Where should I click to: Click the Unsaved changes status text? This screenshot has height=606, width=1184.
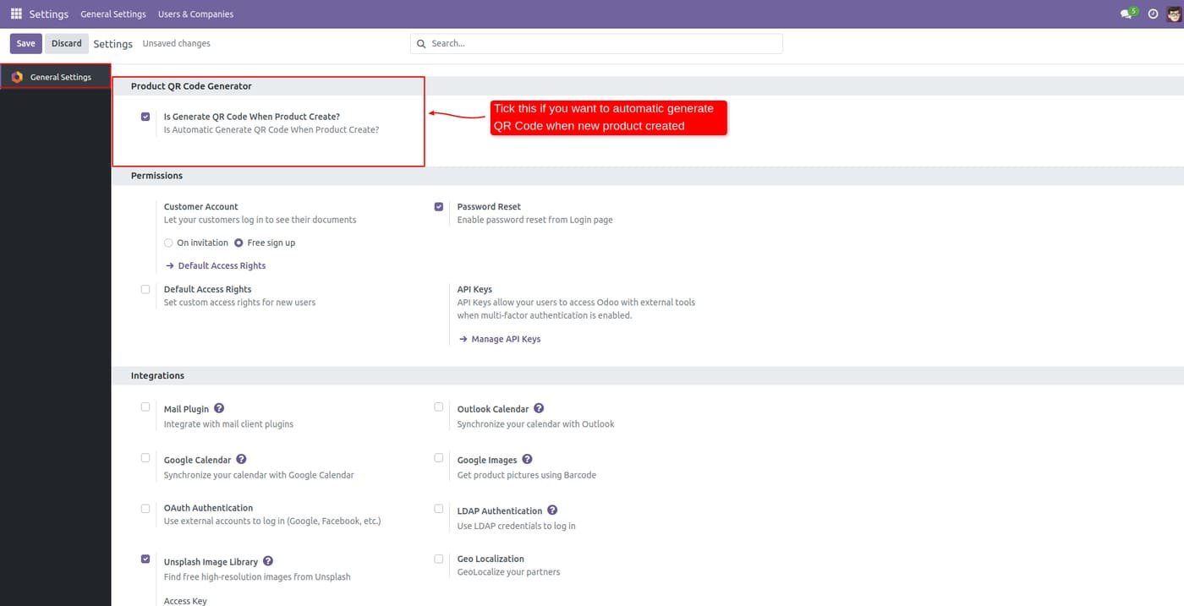[176, 43]
